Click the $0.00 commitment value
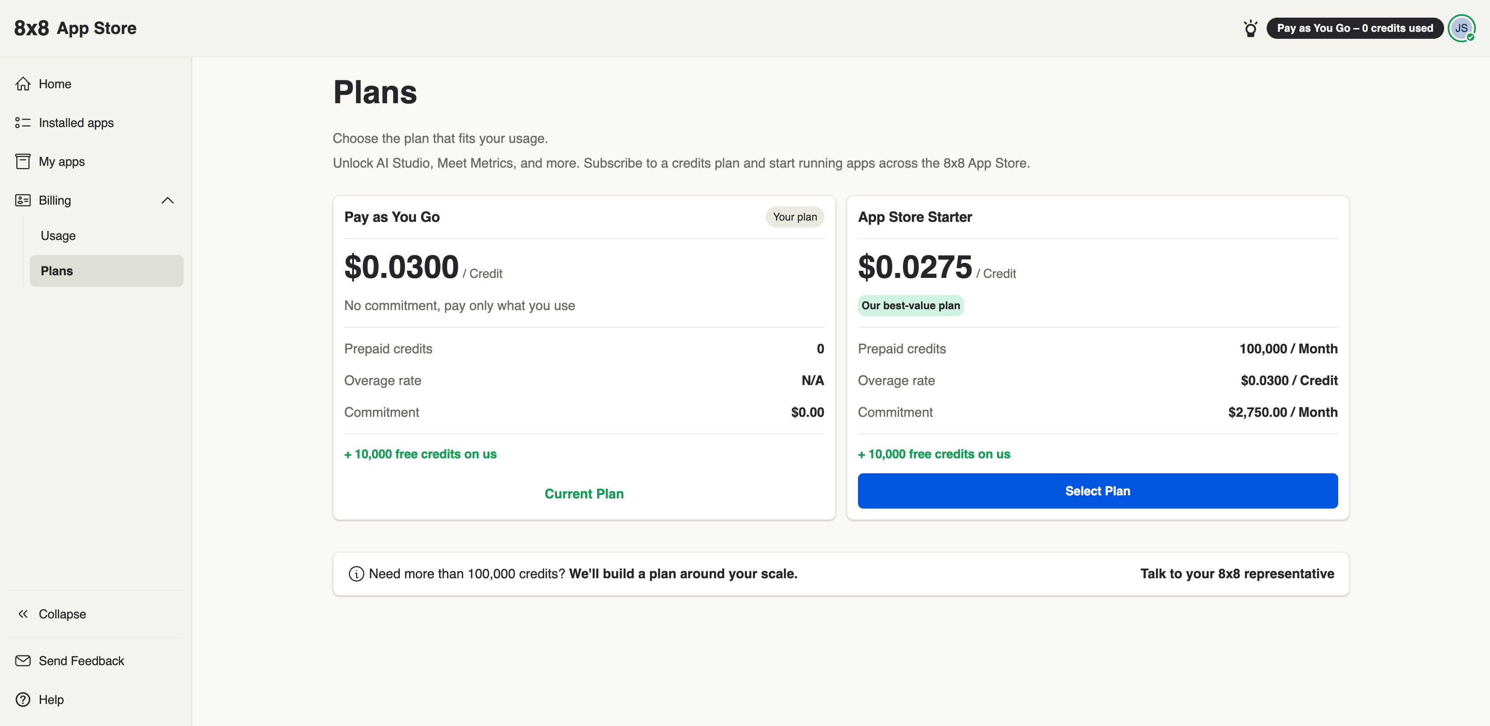Screen dimensions: 1490x726 click(808, 412)
